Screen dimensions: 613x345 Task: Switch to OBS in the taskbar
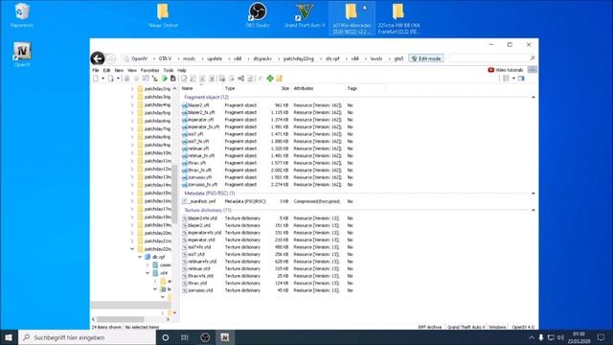point(205,337)
